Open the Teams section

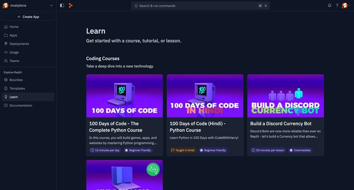coord(28,61)
